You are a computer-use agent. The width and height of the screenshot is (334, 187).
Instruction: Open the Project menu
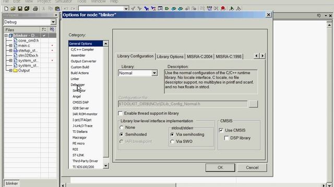tap(44, 1)
